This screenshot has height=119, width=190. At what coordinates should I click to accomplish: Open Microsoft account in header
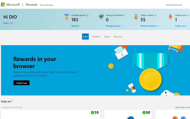174,5
